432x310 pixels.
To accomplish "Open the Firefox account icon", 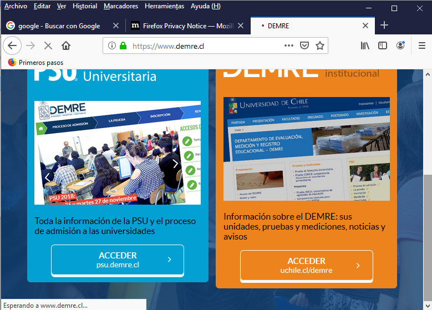I will coord(401,45).
